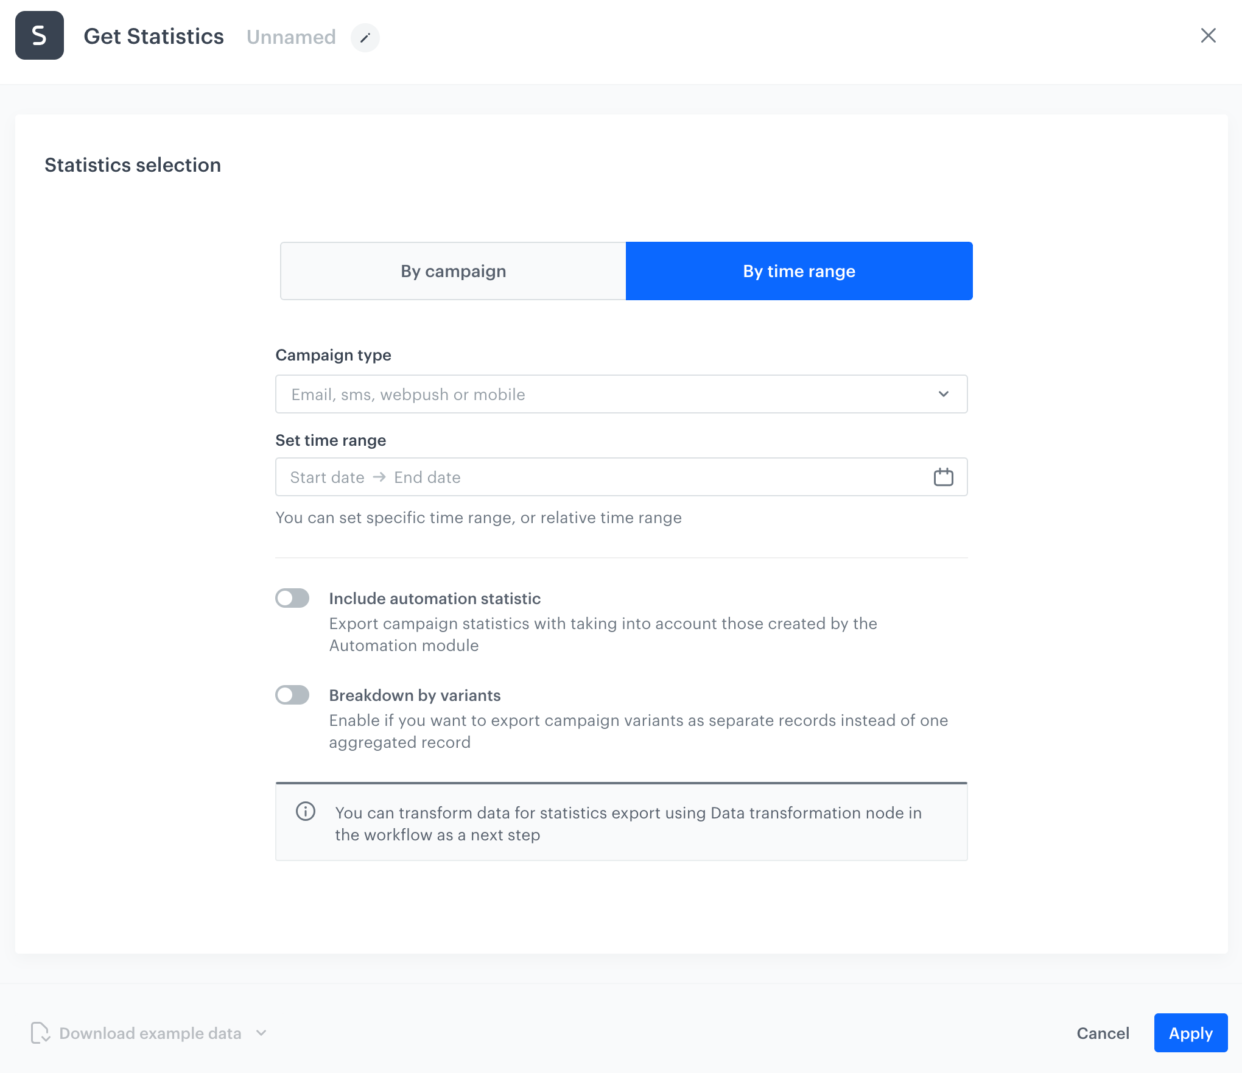Toggle automation statistics off after enabling
Viewport: 1242px width, 1073px height.
[x=292, y=598]
